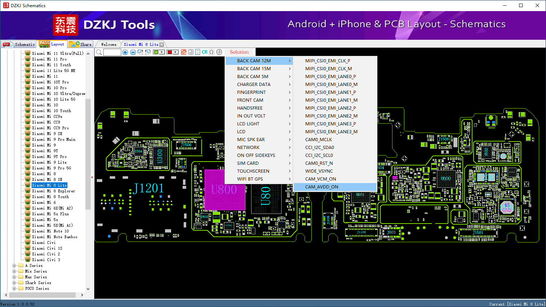Click the search input field in toolbar

click(112, 52)
